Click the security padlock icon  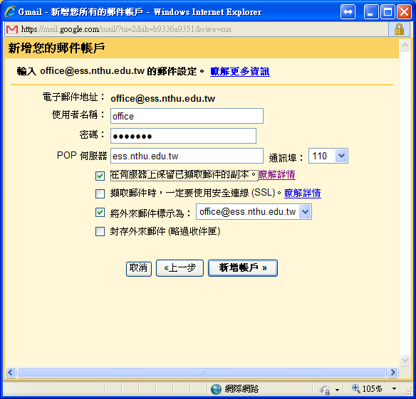(x=399, y=29)
